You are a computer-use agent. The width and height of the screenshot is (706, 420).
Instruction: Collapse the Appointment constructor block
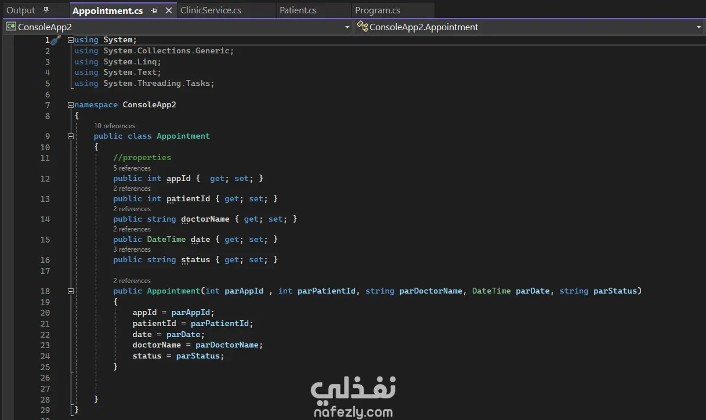tap(71, 291)
